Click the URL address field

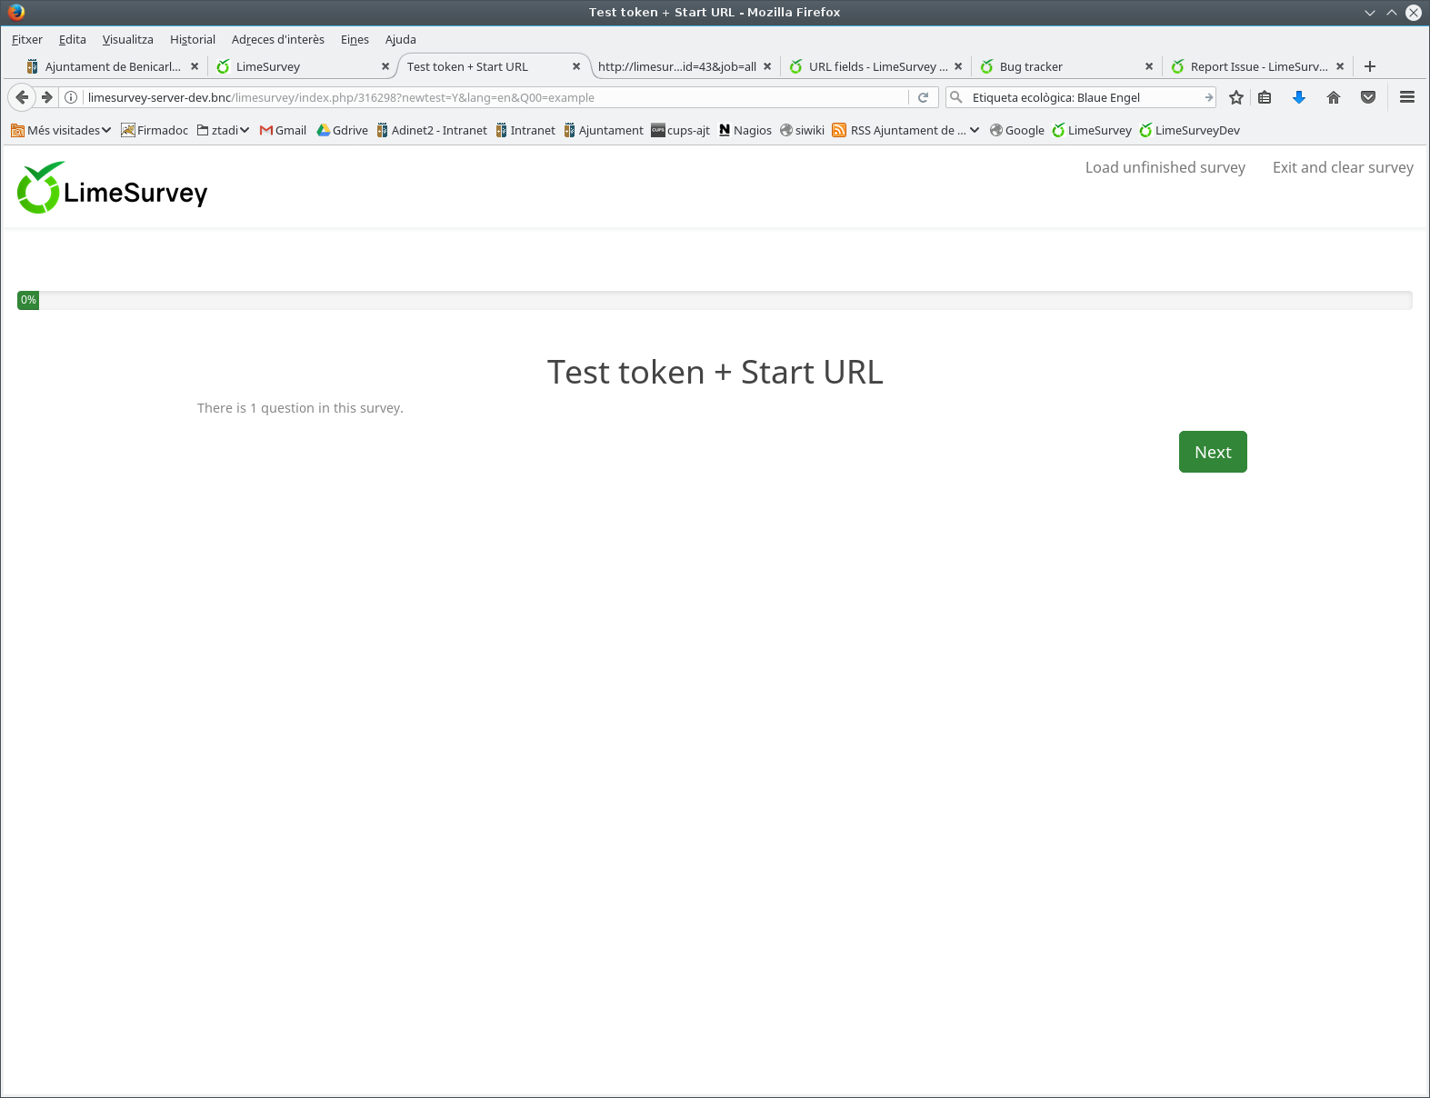[491, 97]
